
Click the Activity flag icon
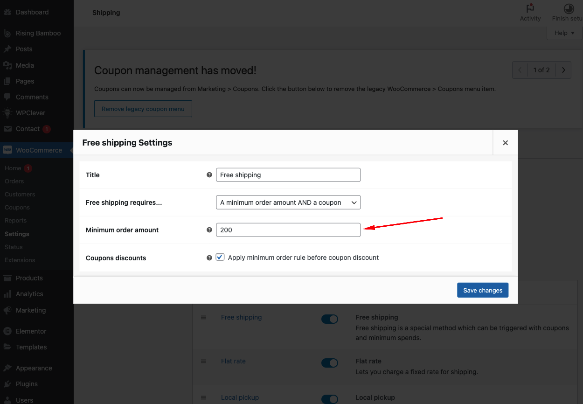tap(530, 9)
